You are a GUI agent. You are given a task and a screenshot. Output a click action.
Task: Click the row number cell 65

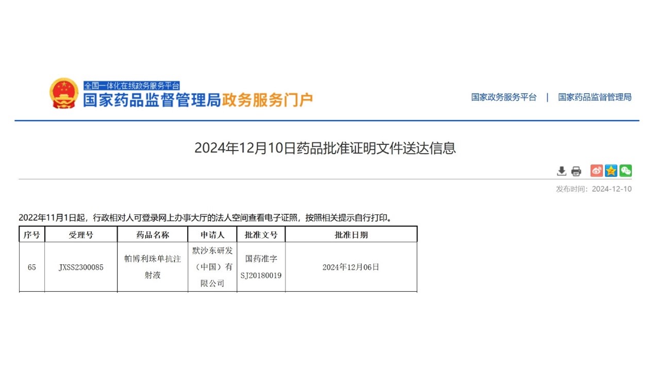click(32, 267)
